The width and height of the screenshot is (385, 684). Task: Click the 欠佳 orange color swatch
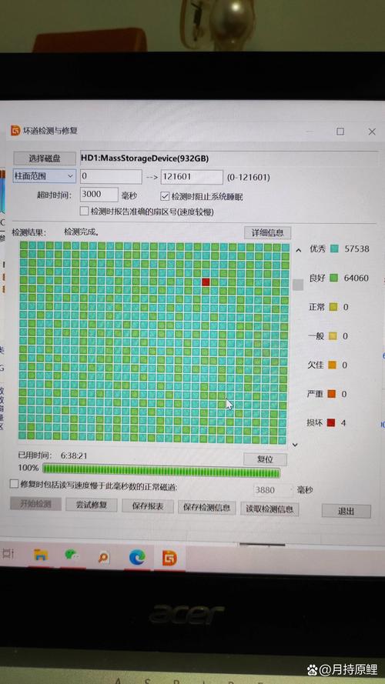pos(332,365)
